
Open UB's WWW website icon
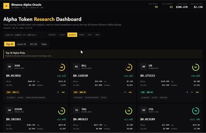(197, 92)
